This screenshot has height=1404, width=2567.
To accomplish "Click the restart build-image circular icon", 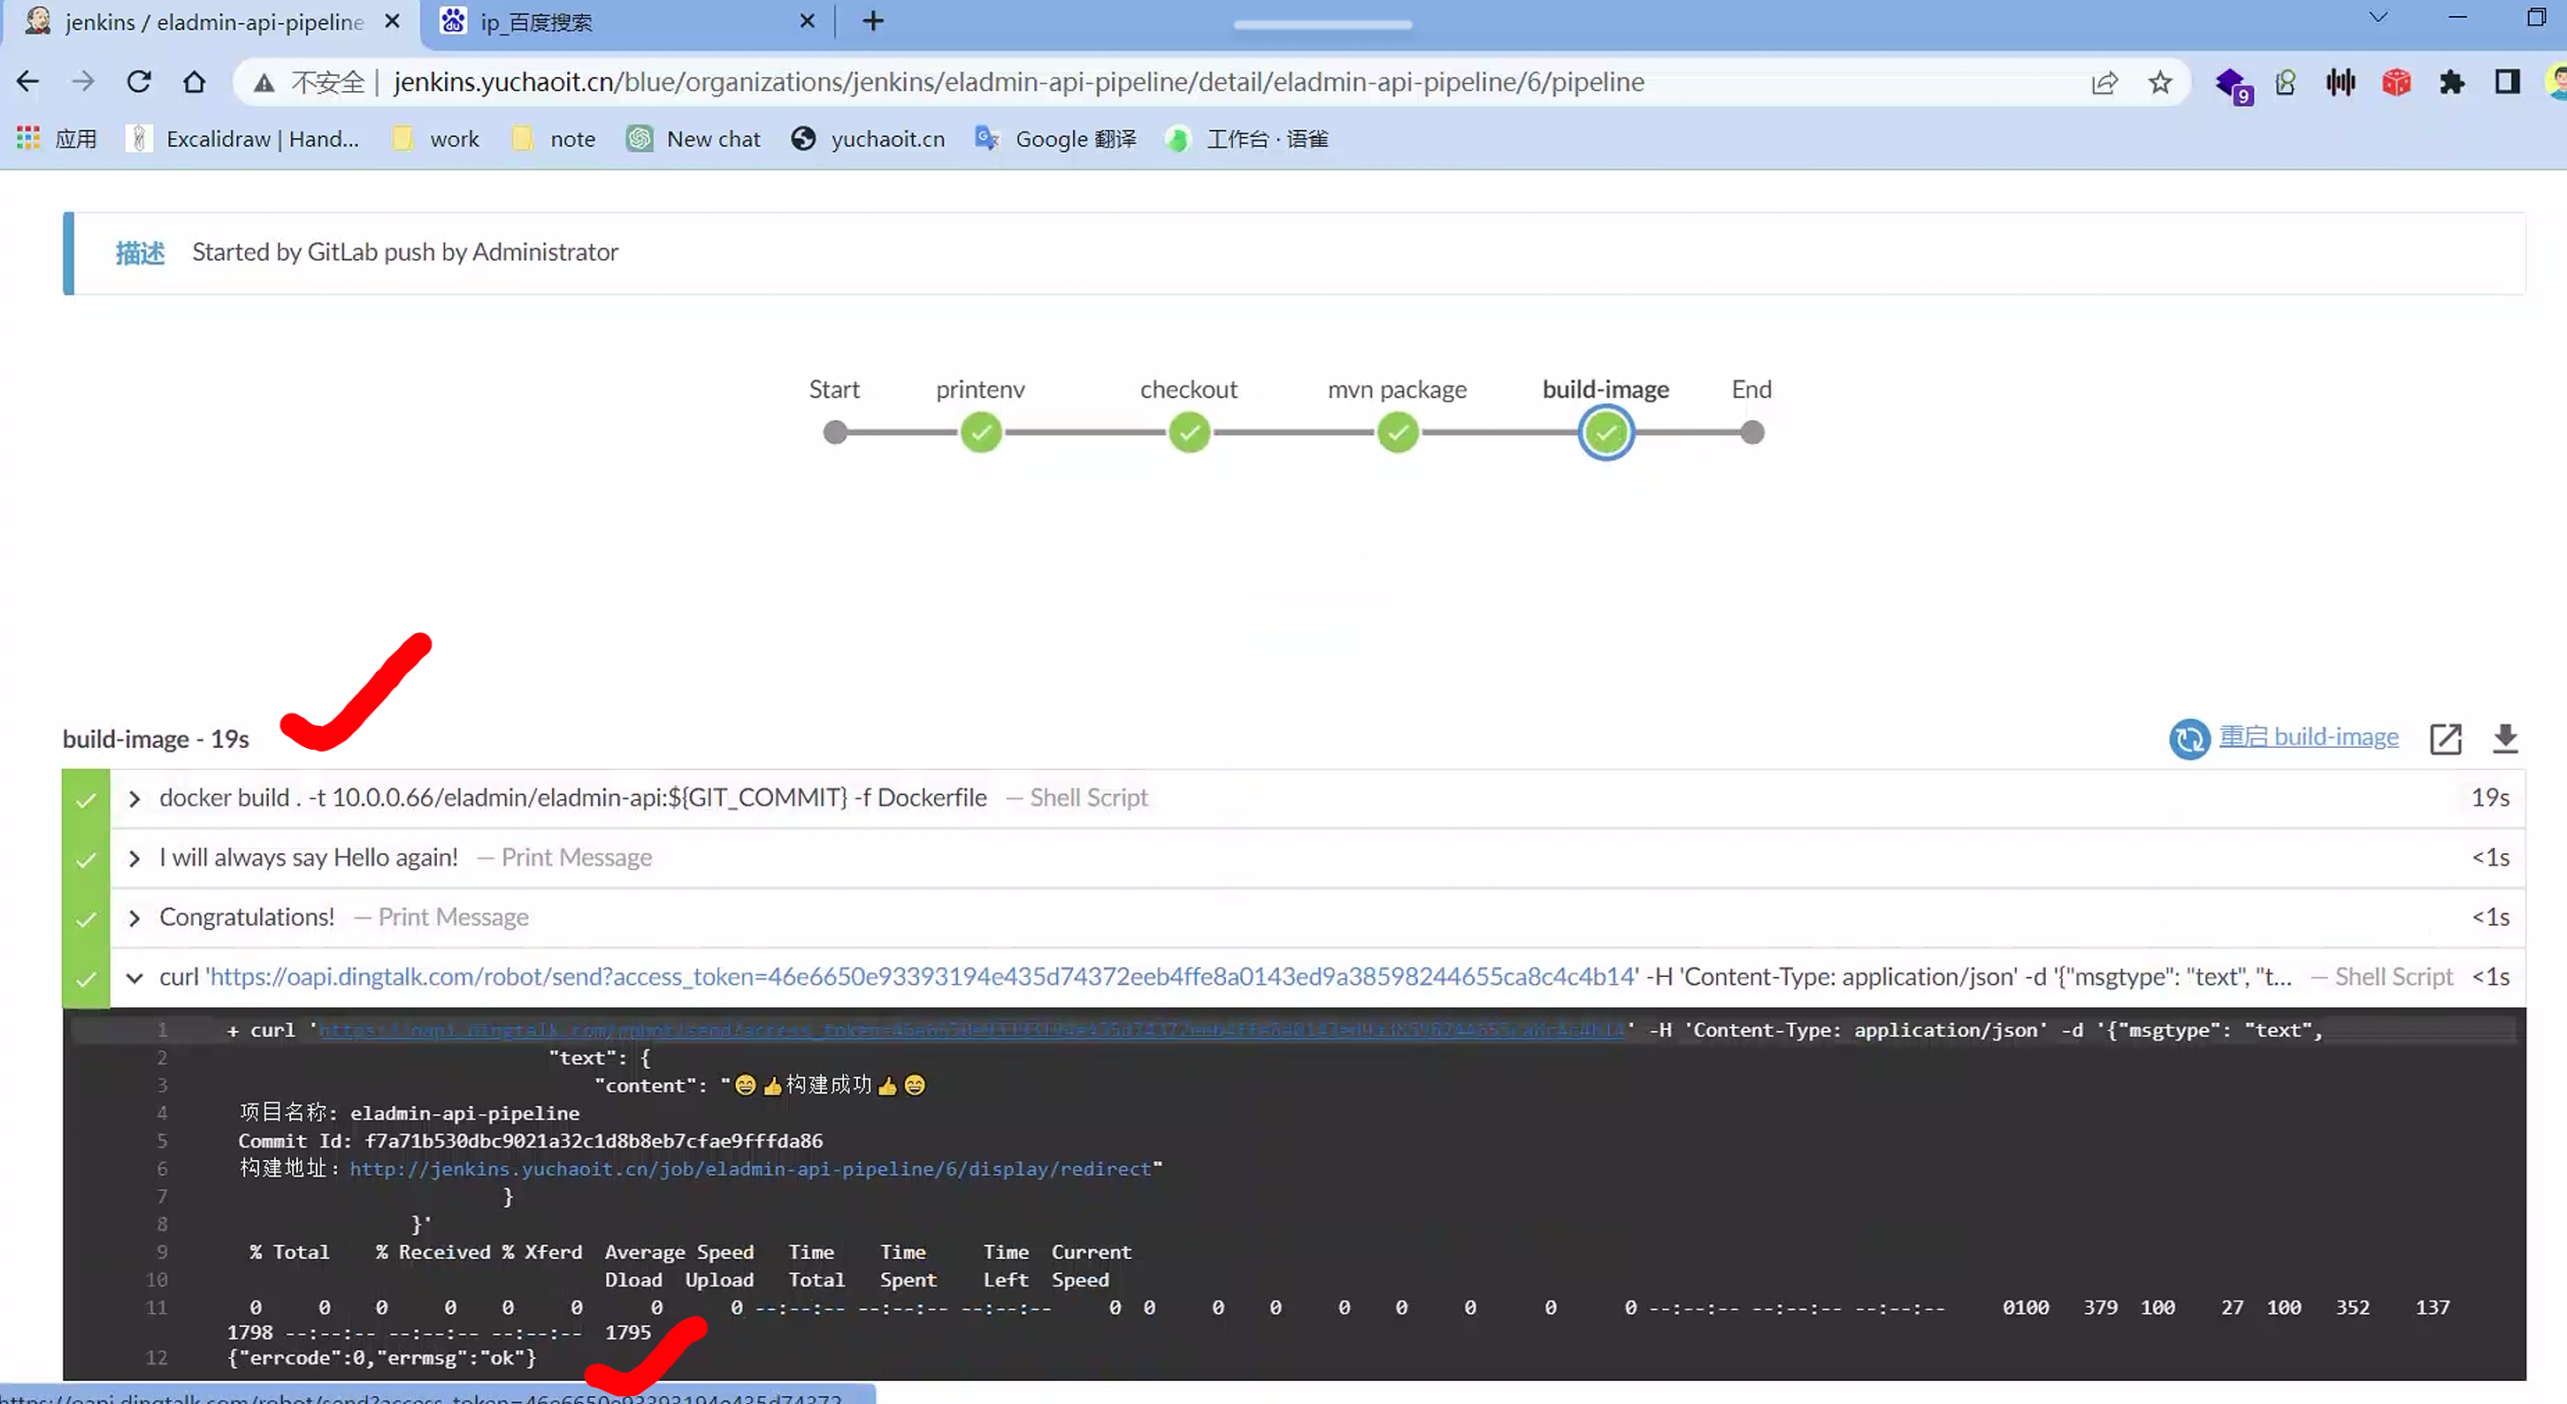I will [2188, 738].
